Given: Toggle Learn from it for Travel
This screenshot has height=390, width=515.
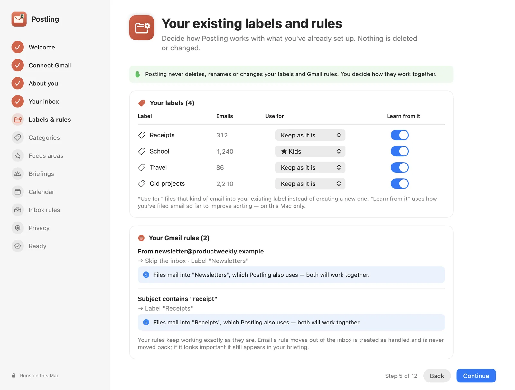Looking at the screenshot, I should [x=400, y=167].
